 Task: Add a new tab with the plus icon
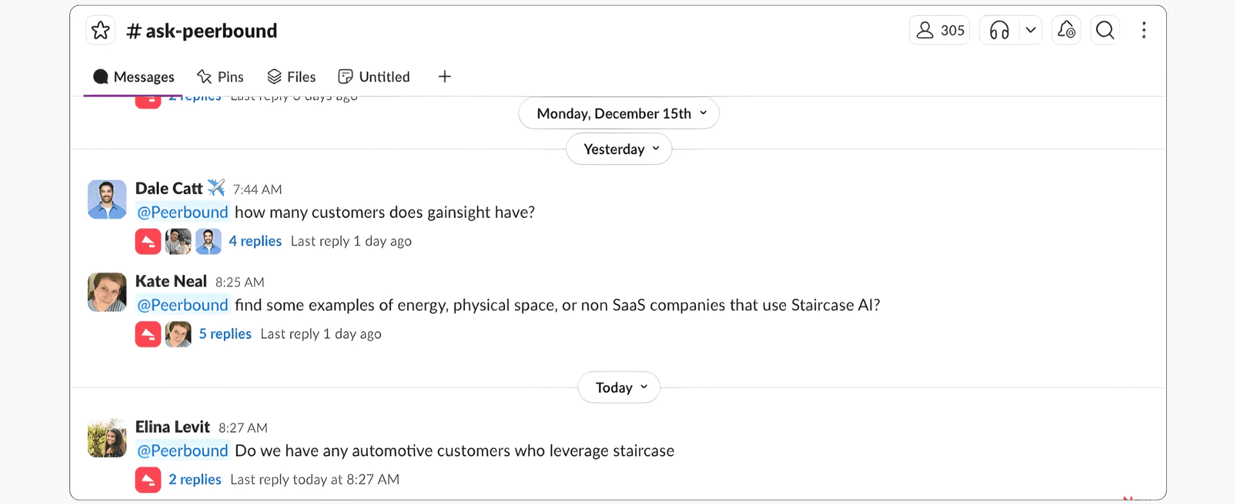[x=444, y=76]
